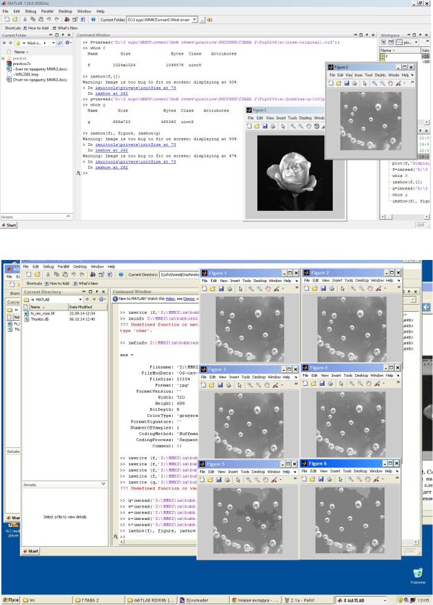Open the Window menu in lower MATLAB main window
433x605 pixels.
(x=98, y=267)
